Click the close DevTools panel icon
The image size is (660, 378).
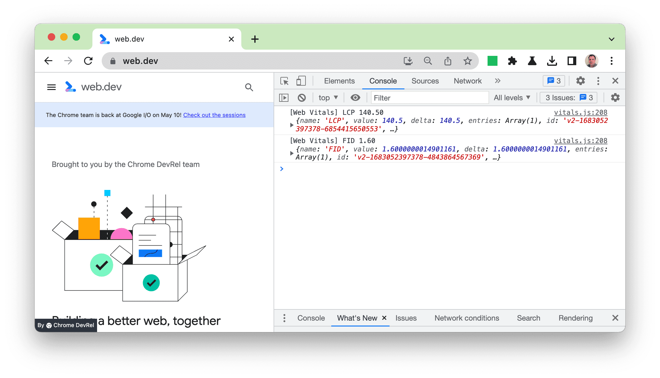tap(615, 81)
